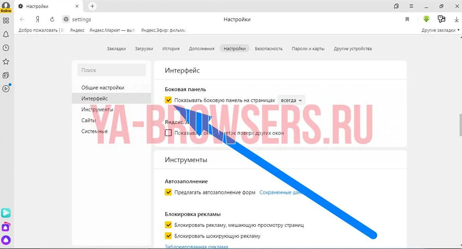Click the settings search field 'Поиск'

[x=111, y=70]
